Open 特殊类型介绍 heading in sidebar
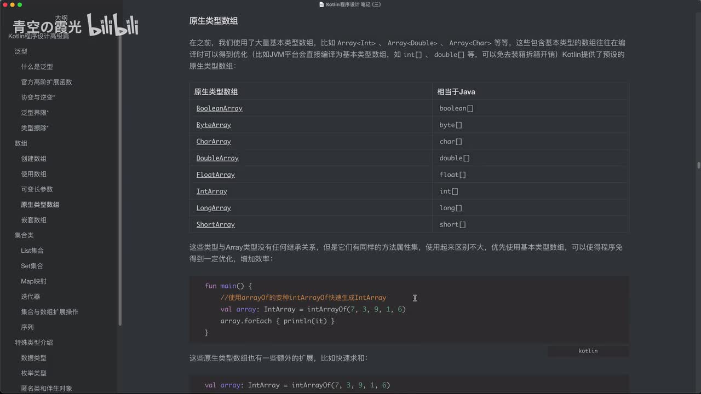This screenshot has width=701, height=394. click(x=33, y=343)
